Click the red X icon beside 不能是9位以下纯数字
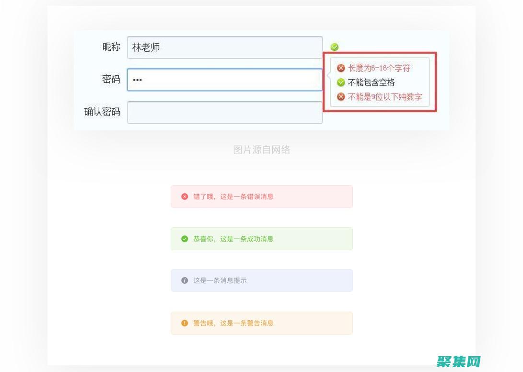This screenshot has width=523, height=372. (341, 97)
